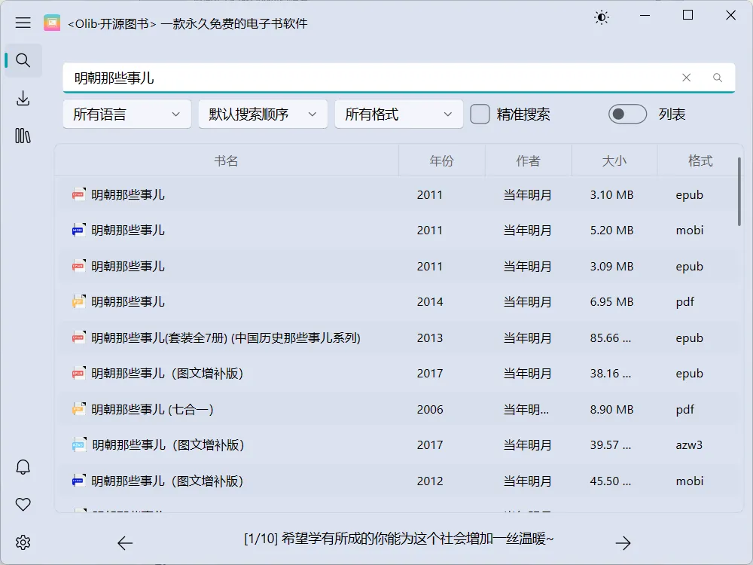Click the year 2013 cell

pos(430,337)
